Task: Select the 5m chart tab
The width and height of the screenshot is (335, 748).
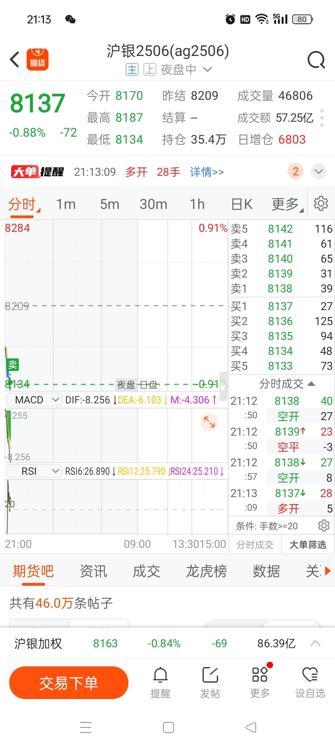Action: (110, 204)
